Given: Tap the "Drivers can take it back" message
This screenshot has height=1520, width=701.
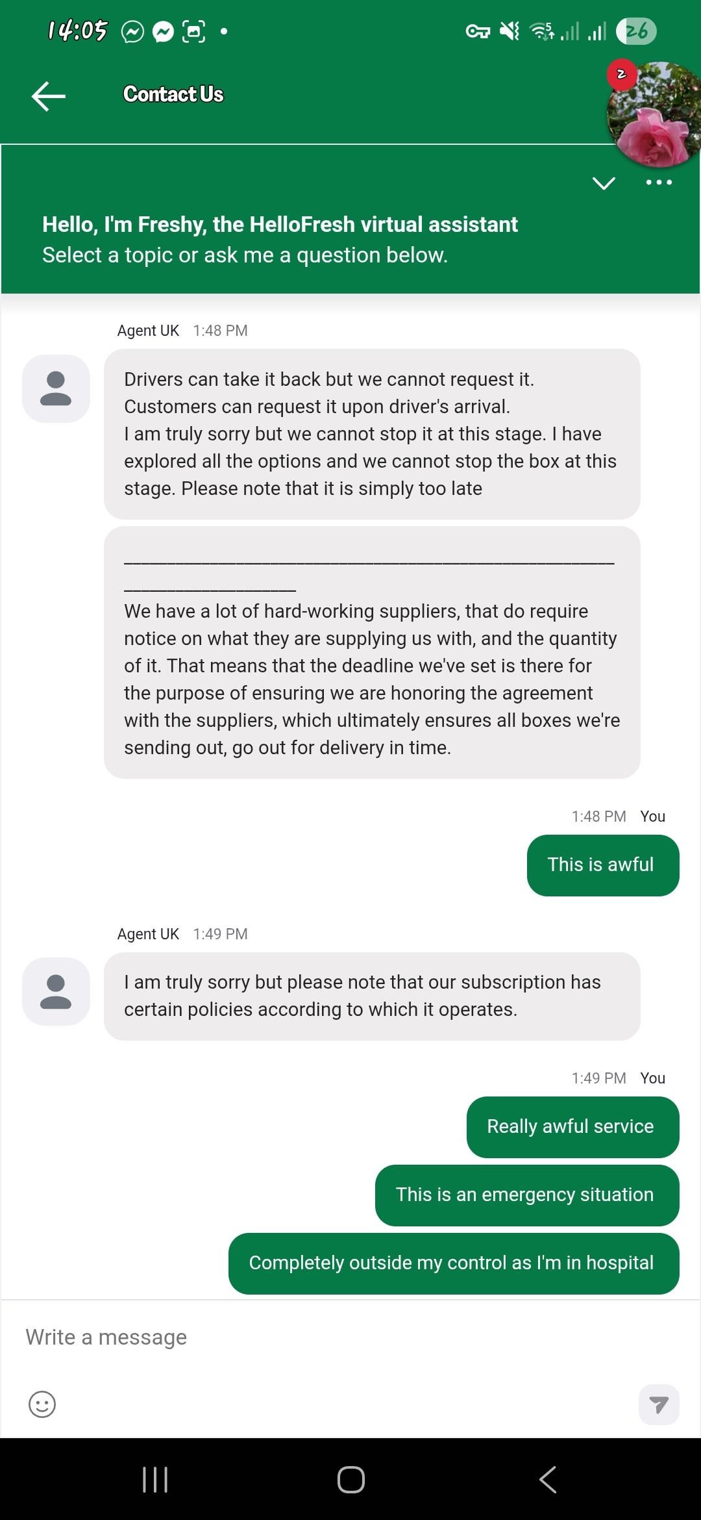Looking at the screenshot, I should [371, 434].
